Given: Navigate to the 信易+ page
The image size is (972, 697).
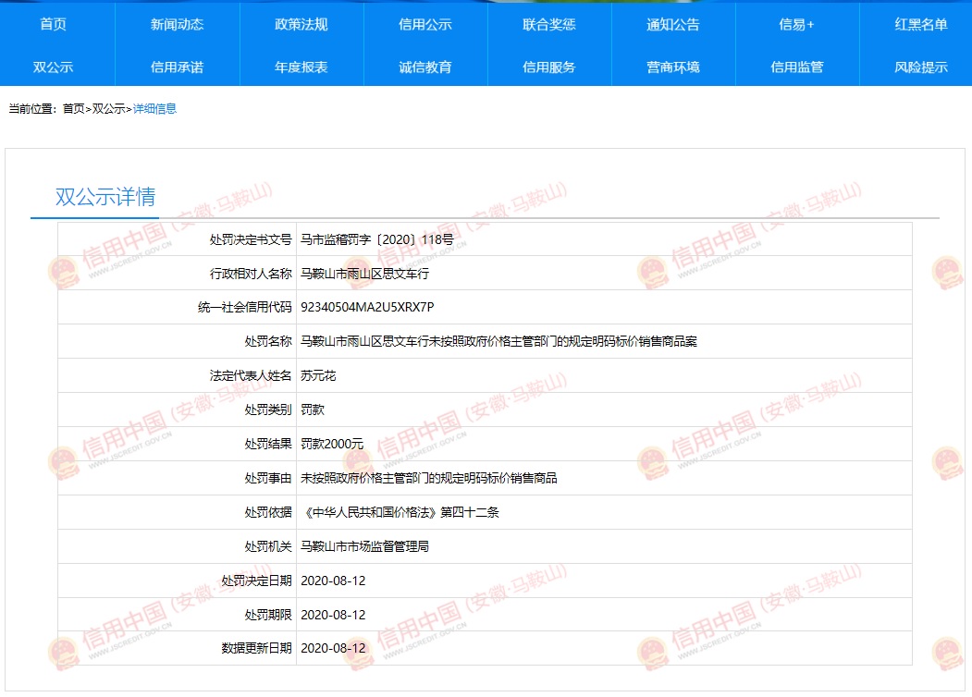Looking at the screenshot, I should click(796, 25).
